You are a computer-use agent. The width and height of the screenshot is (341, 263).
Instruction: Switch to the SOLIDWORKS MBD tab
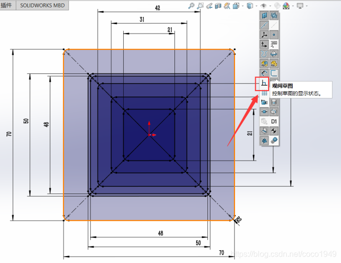(42, 5)
